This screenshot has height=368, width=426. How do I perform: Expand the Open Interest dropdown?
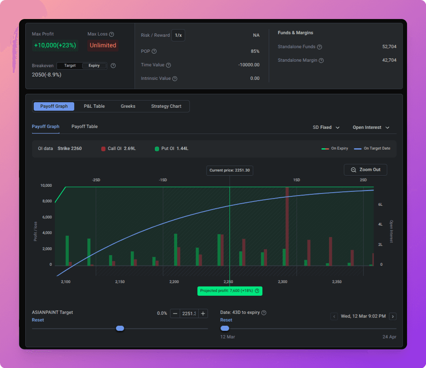pos(371,128)
